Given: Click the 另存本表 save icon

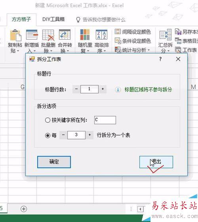Looking at the screenshot, I should click(x=178, y=32).
